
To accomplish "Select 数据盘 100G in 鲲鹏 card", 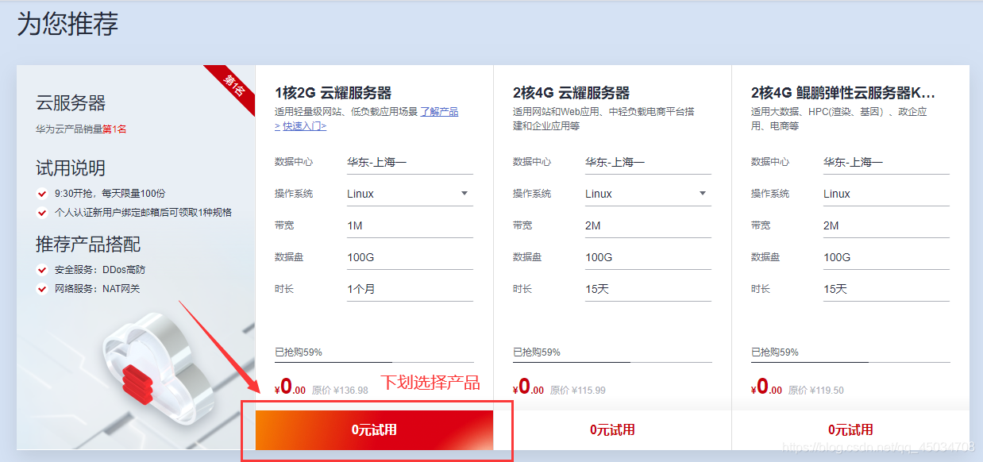I will click(x=886, y=257).
